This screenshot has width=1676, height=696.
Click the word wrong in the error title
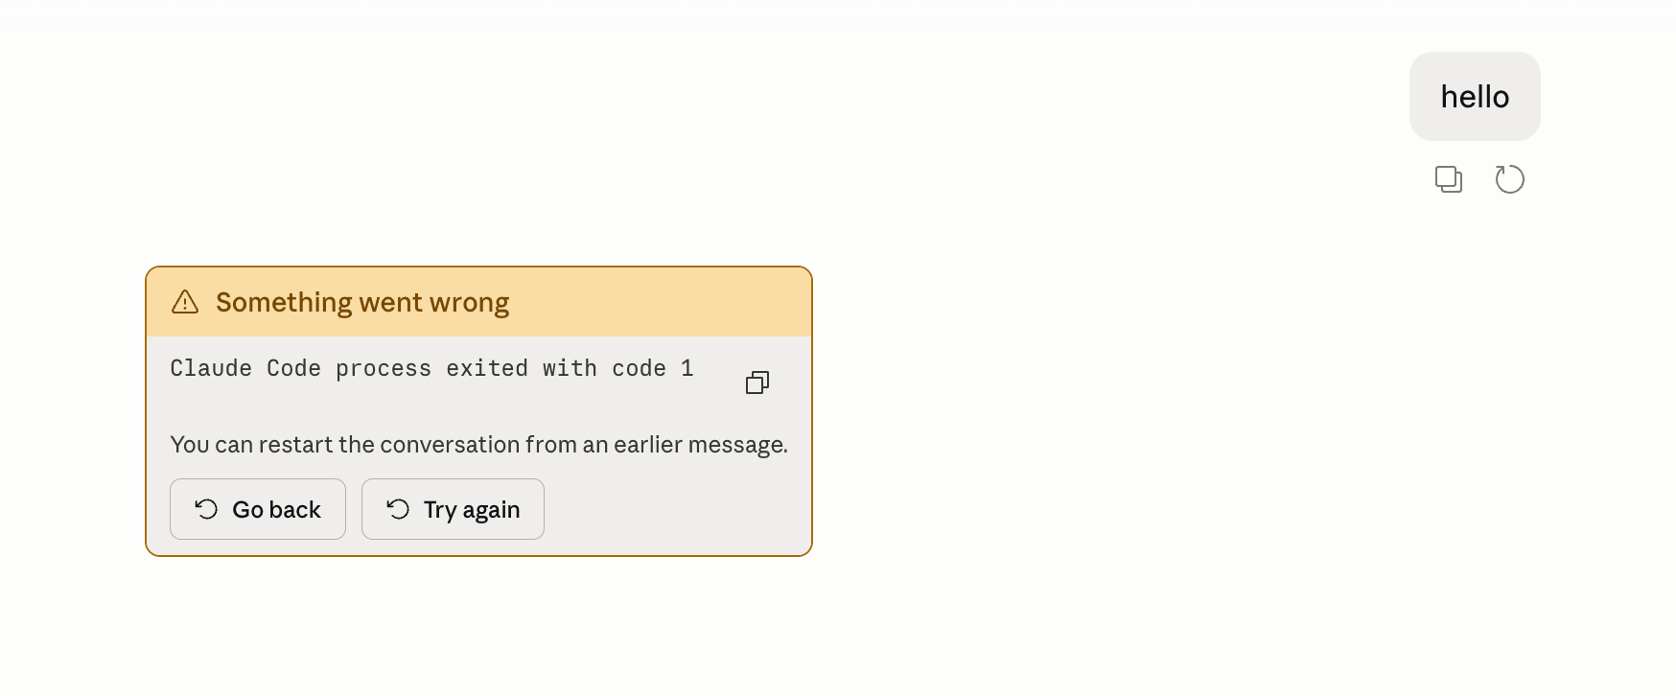[469, 303]
